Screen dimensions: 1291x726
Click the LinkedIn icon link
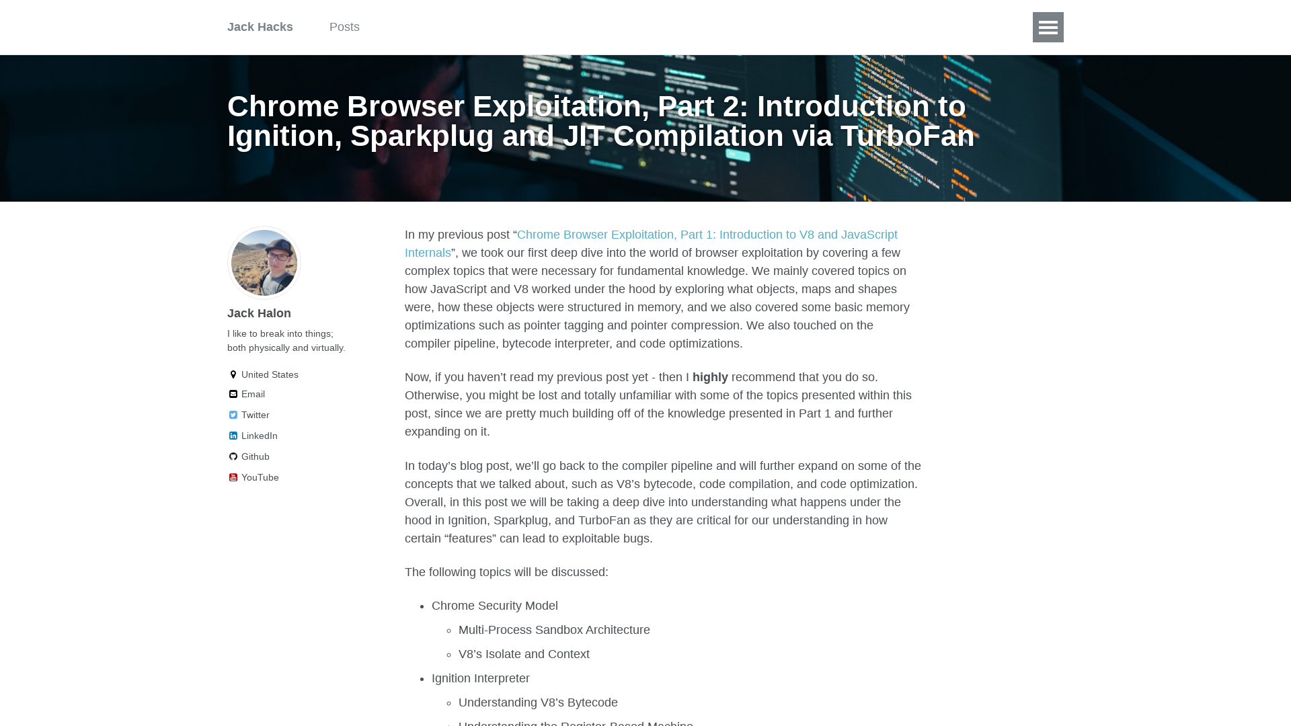pos(232,436)
